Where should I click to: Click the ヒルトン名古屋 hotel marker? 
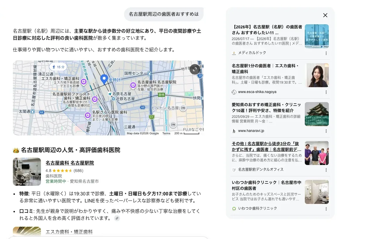coord(183,108)
